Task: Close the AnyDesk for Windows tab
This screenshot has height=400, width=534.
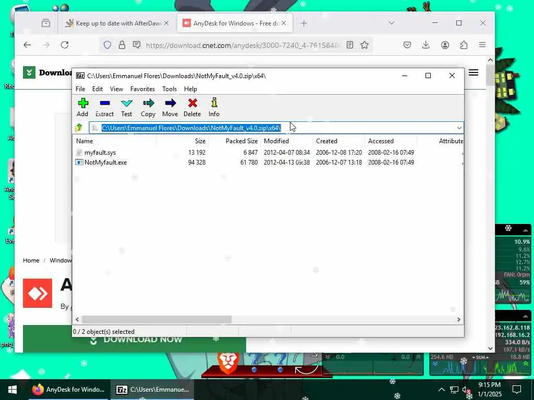Action: (284, 23)
